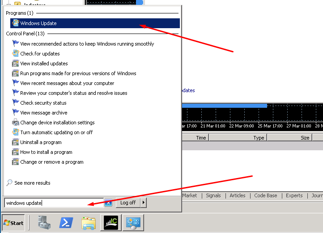The height and width of the screenshot is (233, 323).
Task: Click the magnifier icon beside See more results
Action: coord(9,183)
